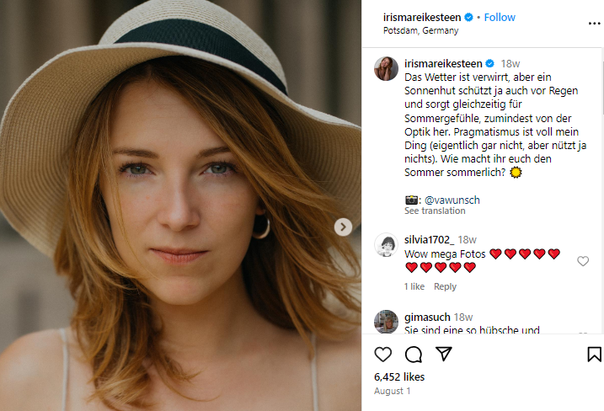Open irismareikesteen profile picture in caption

point(386,68)
